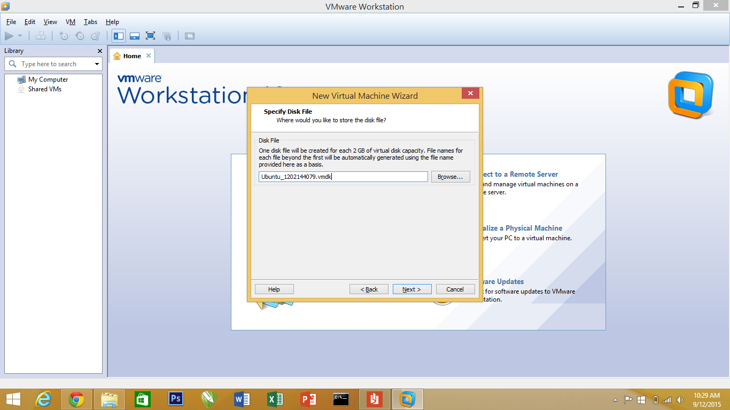
Task: Click the VMware Workstation logo icon
Action: [x=690, y=95]
